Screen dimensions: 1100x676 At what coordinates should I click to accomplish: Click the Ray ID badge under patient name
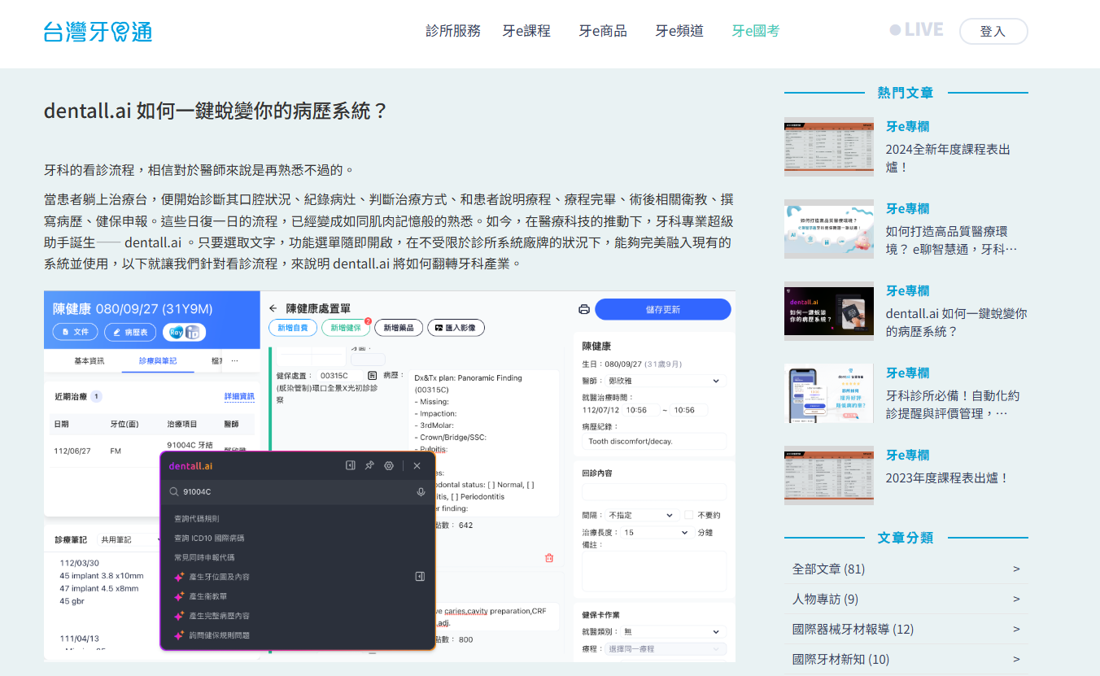click(184, 332)
